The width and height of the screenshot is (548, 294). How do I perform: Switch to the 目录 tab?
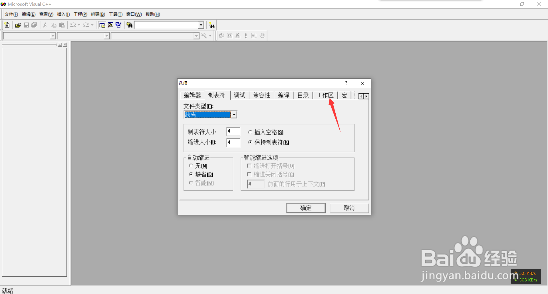click(303, 95)
